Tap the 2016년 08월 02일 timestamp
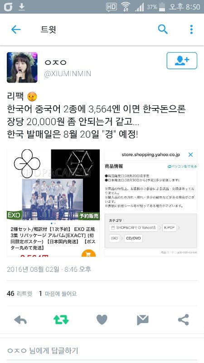This screenshot has height=363, width=204. (x=49, y=269)
